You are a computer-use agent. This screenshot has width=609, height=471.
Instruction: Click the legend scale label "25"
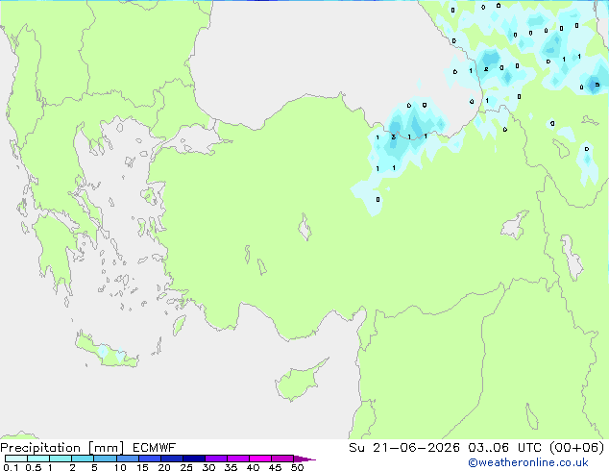click(x=186, y=467)
